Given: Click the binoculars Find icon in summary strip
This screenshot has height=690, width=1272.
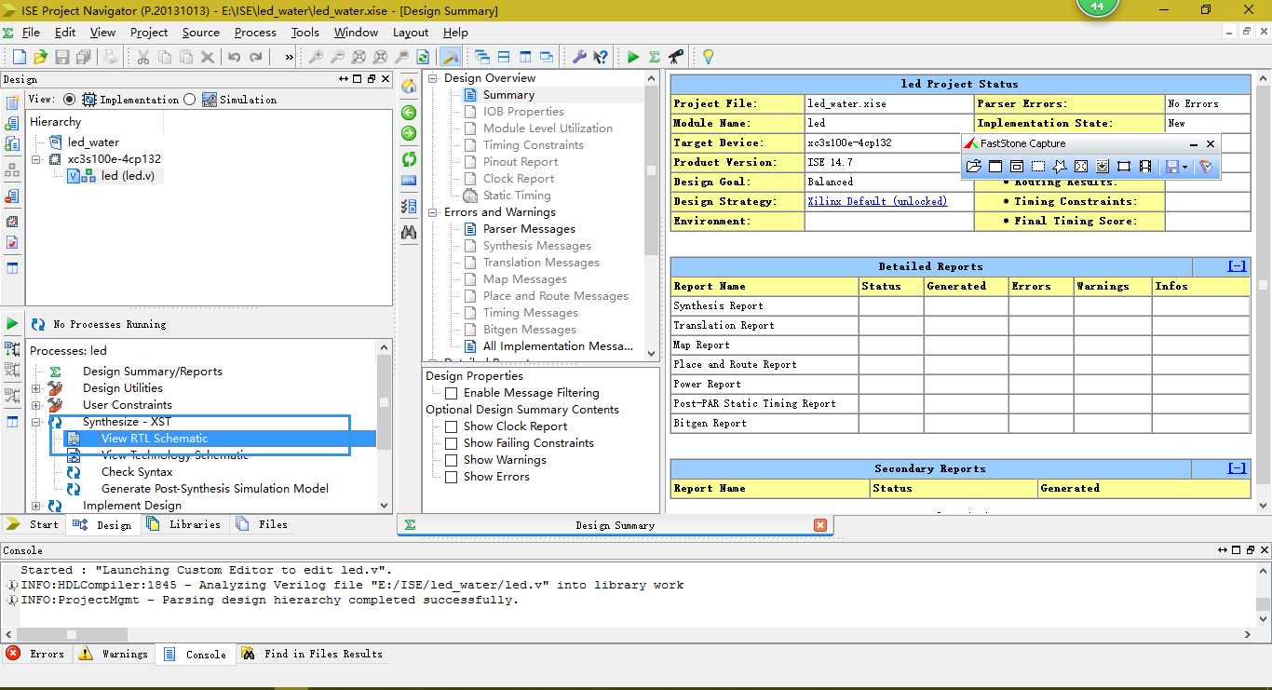Looking at the screenshot, I should 408,232.
